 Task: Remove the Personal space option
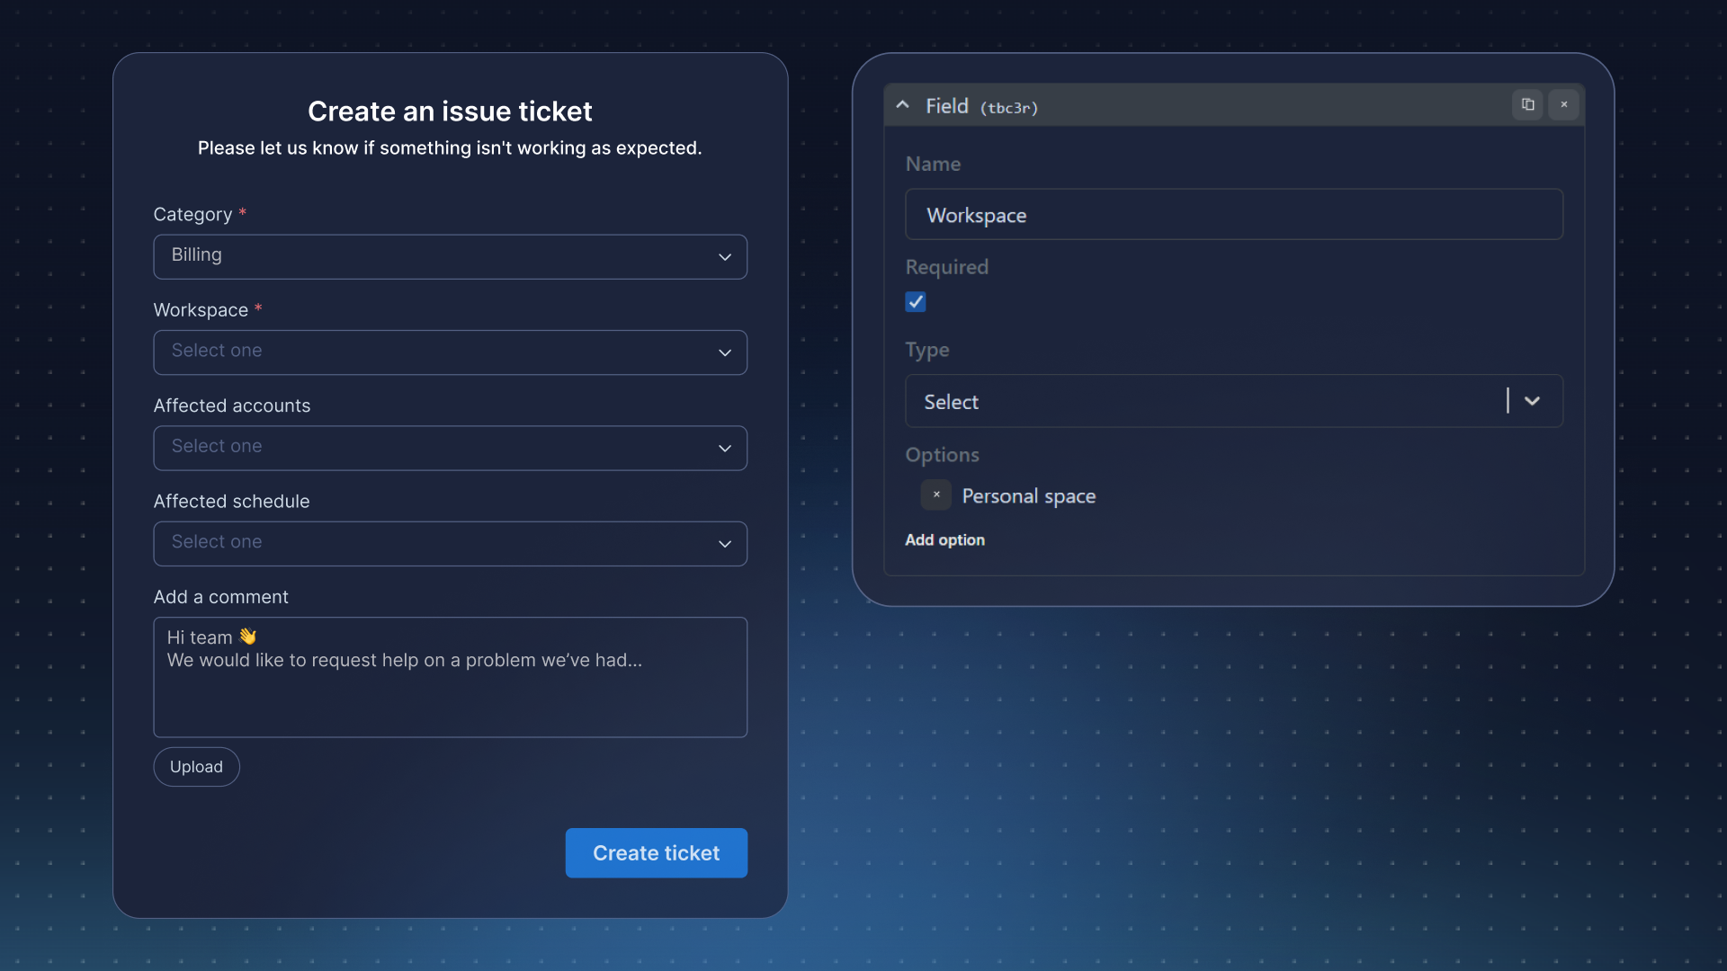pos(935,494)
